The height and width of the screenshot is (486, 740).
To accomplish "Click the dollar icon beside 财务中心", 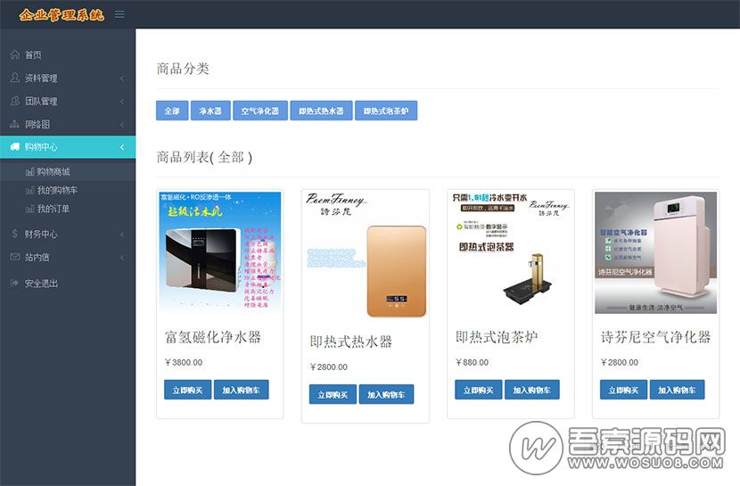I will coord(15,234).
